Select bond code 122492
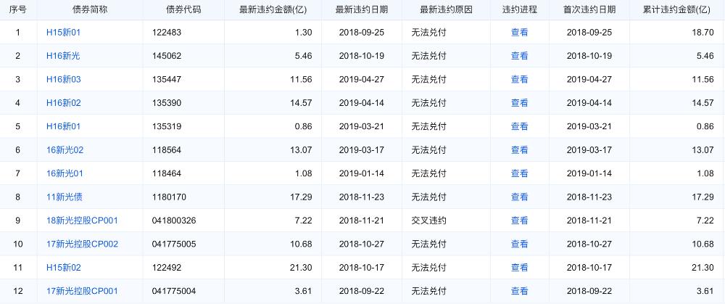 coord(167,268)
